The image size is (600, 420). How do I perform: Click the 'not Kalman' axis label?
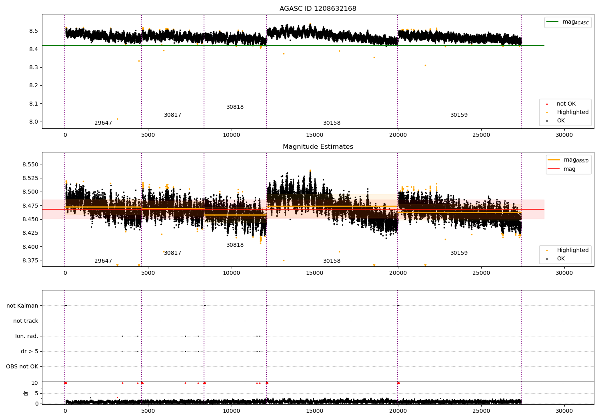pyautogui.click(x=22, y=306)
